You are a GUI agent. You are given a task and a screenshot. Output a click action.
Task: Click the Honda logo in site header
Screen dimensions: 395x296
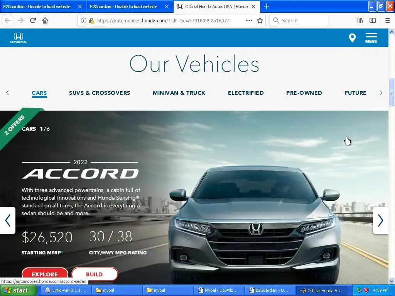point(19,38)
